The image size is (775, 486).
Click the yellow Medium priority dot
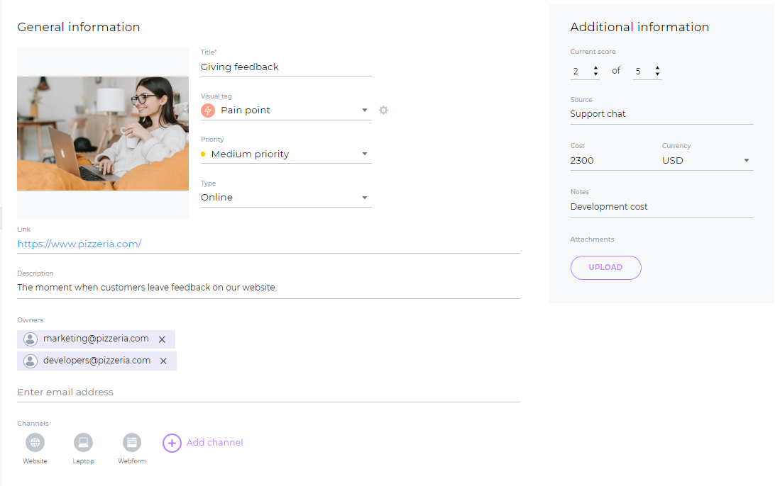click(x=203, y=154)
